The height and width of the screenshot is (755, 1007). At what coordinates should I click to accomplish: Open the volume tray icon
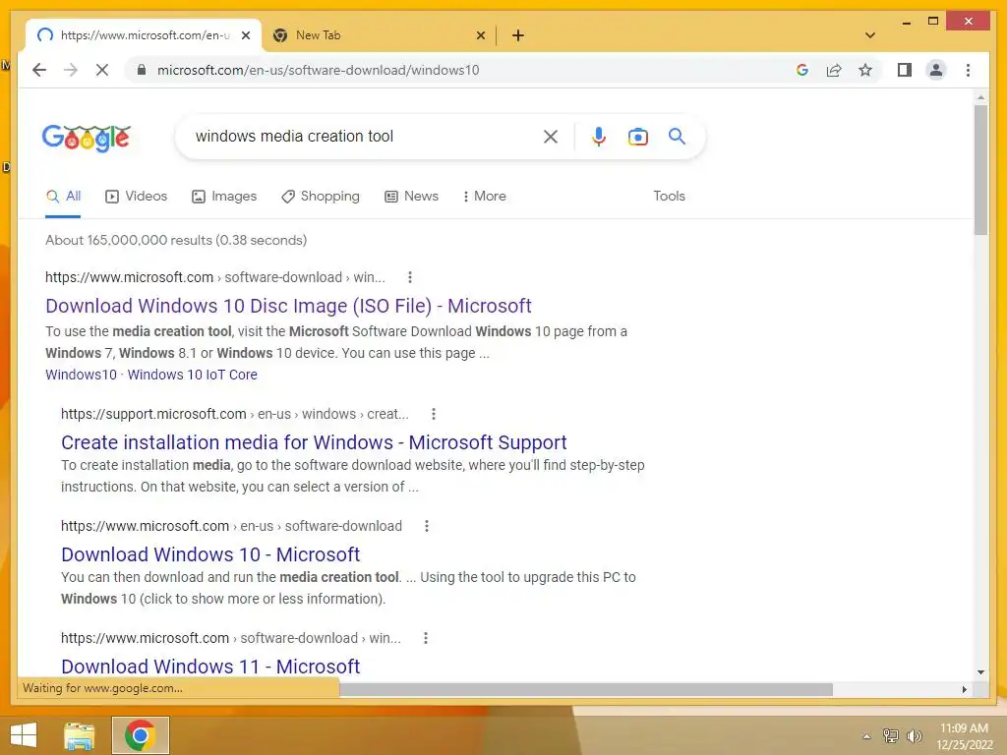914,735
